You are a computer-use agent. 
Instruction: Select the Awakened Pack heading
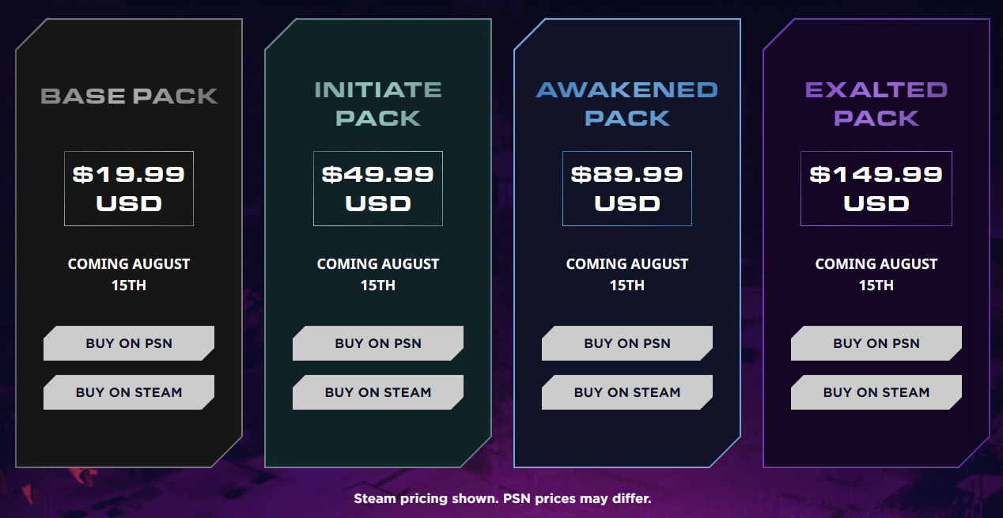click(x=627, y=104)
